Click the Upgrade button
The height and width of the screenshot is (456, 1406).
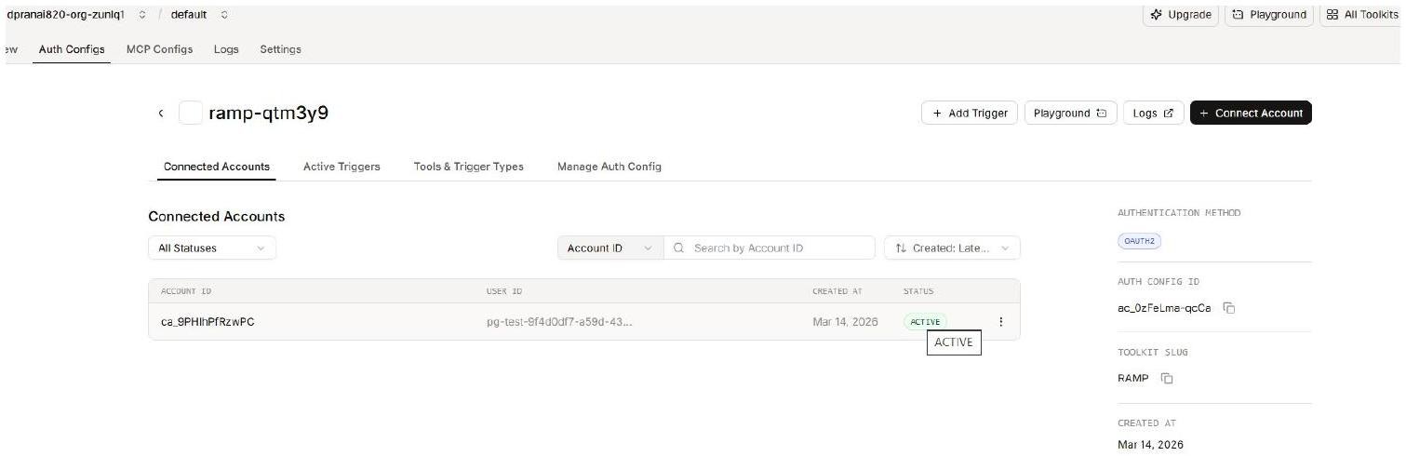[x=1181, y=15]
